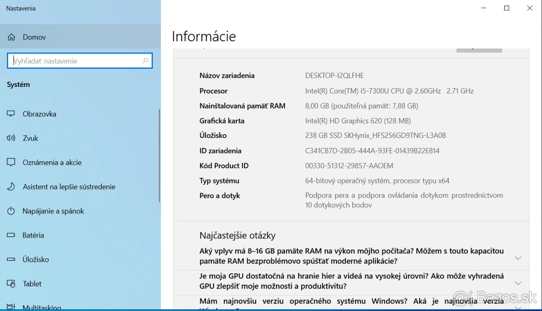Click the Multitasking sidebar icon
Viewport: 542px width, 311px height.
tap(11, 306)
